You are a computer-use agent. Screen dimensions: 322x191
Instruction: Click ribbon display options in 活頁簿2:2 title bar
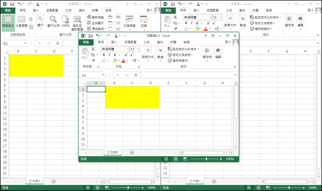(x=213, y=36)
